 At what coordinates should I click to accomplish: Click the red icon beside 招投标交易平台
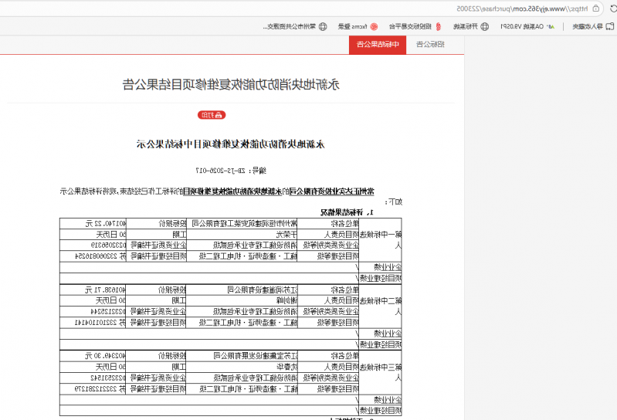point(439,26)
